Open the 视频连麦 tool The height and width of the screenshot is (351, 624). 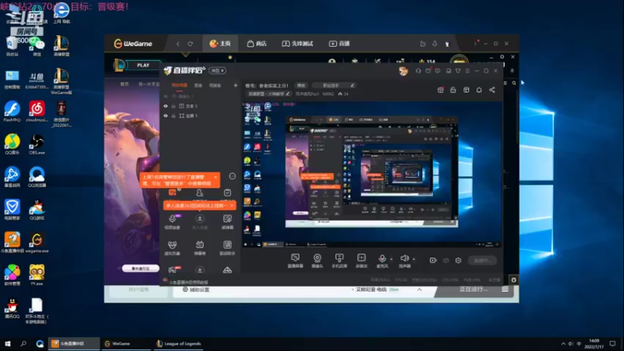coord(172,222)
